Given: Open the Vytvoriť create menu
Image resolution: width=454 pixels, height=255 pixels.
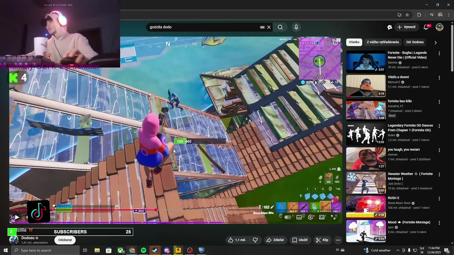Looking at the screenshot, I should (x=406, y=27).
